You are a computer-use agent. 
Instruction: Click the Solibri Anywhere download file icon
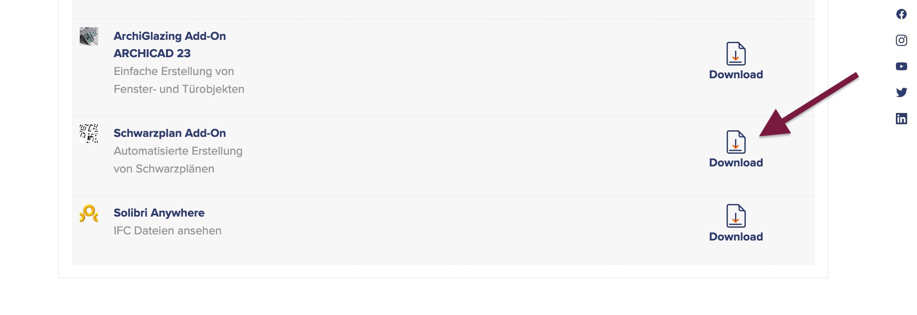736,216
